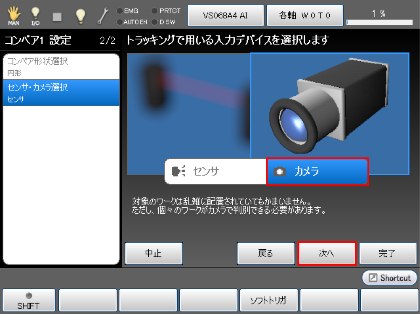Viewport: 420px width, 314px height.
Task: Click the Shortcut button with arrow icon
Action: (x=389, y=278)
